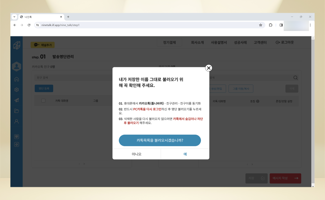The height and width of the screenshot is (200, 325).
Task: Click previous page arrow in left table
Action: tap(79, 164)
